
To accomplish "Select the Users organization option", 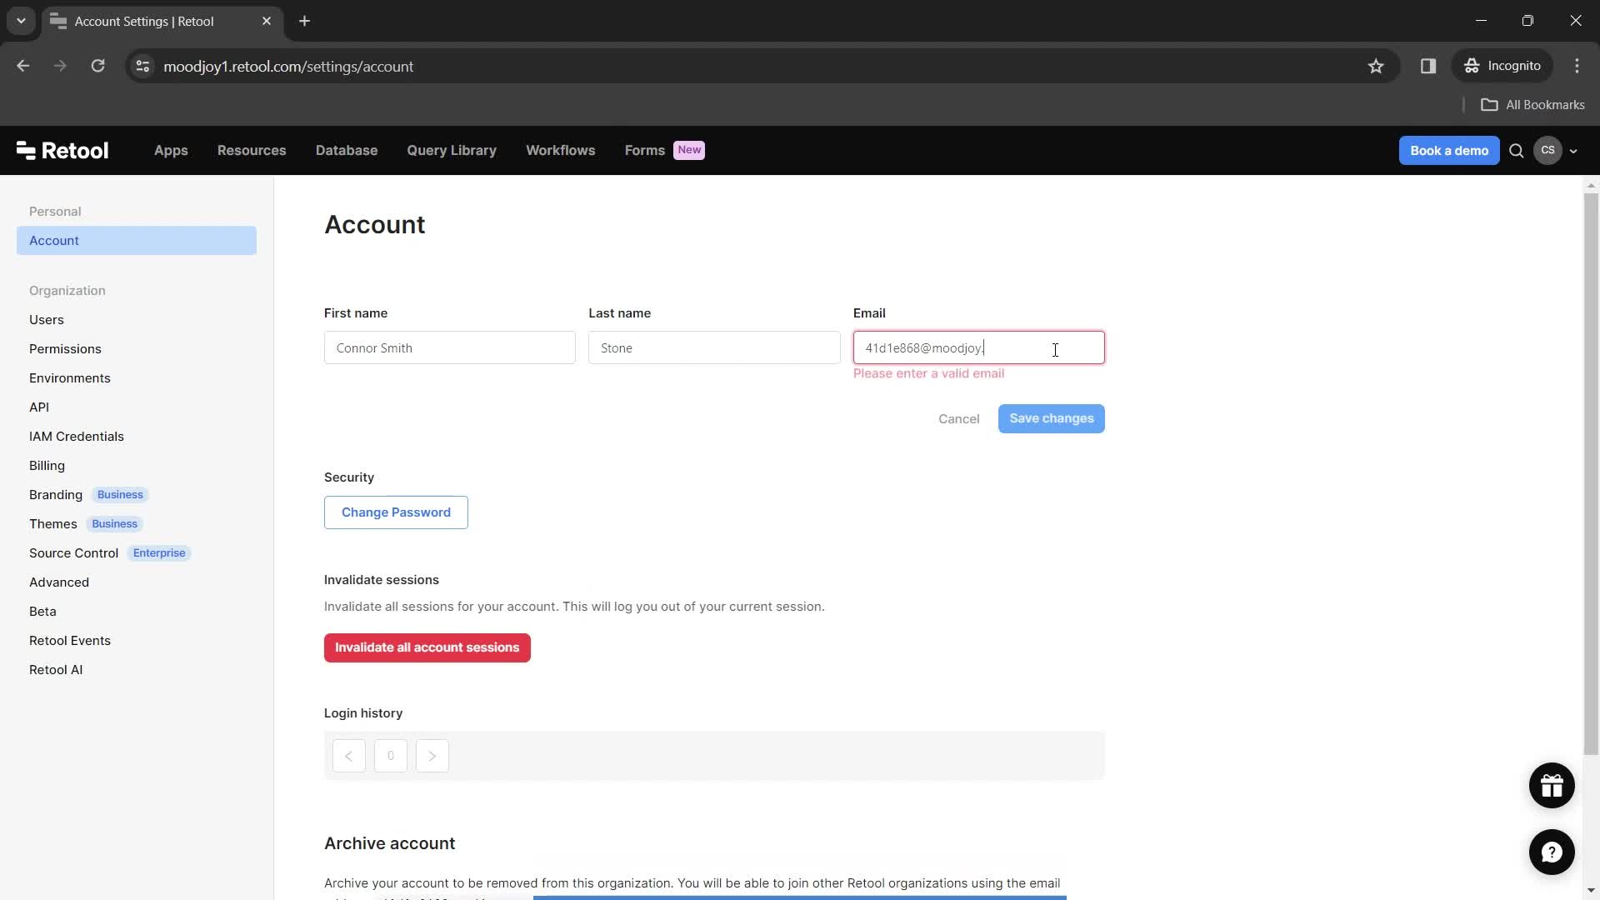I will pyautogui.click(x=46, y=320).
